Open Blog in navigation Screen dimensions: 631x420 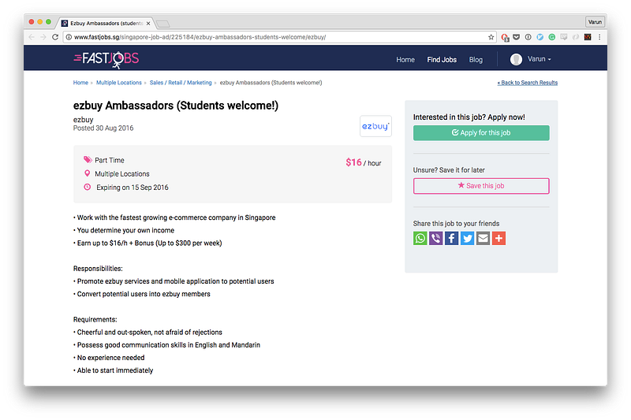pos(476,59)
